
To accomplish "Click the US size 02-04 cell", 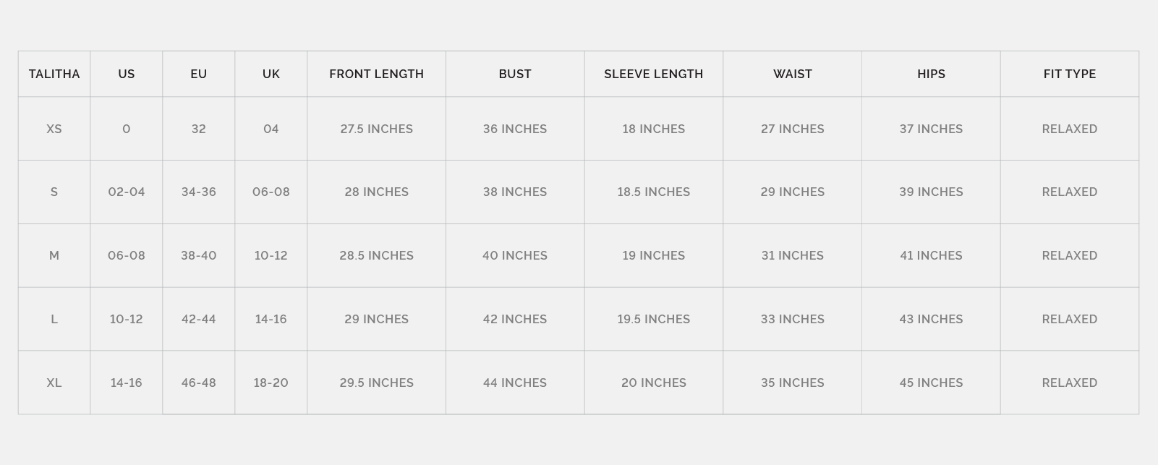I will (x=127, y=192).
